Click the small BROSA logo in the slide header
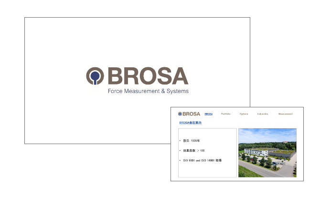Screen dimensions: 320x198 tap(189, 114)
